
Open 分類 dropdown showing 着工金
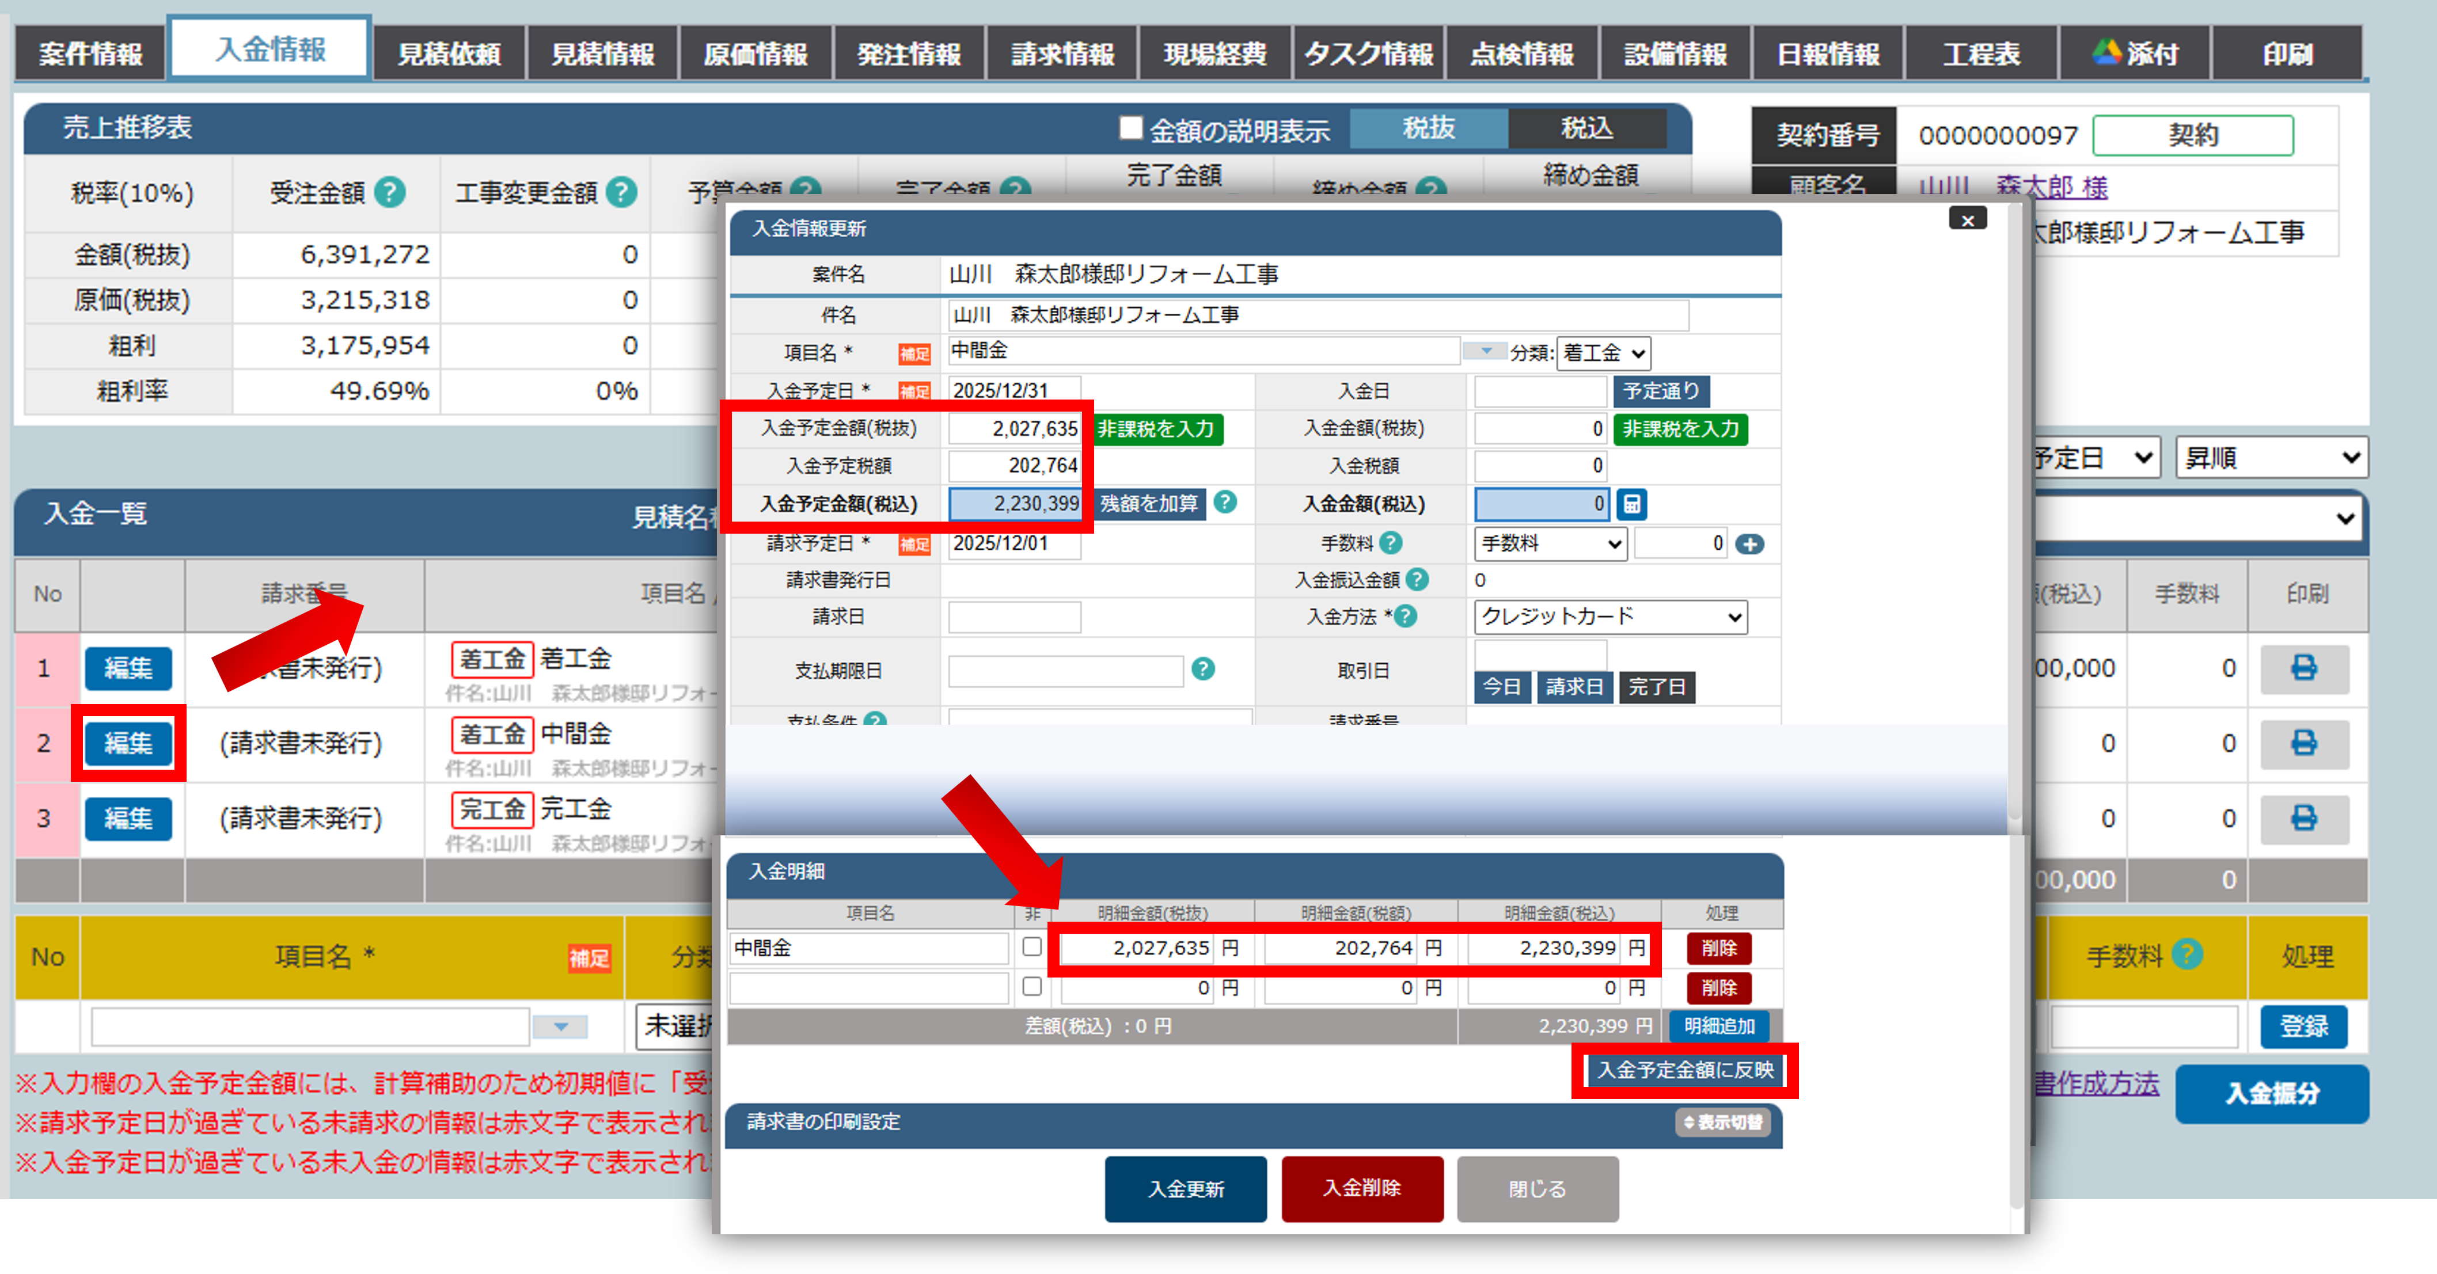[x=1604, y=353]
